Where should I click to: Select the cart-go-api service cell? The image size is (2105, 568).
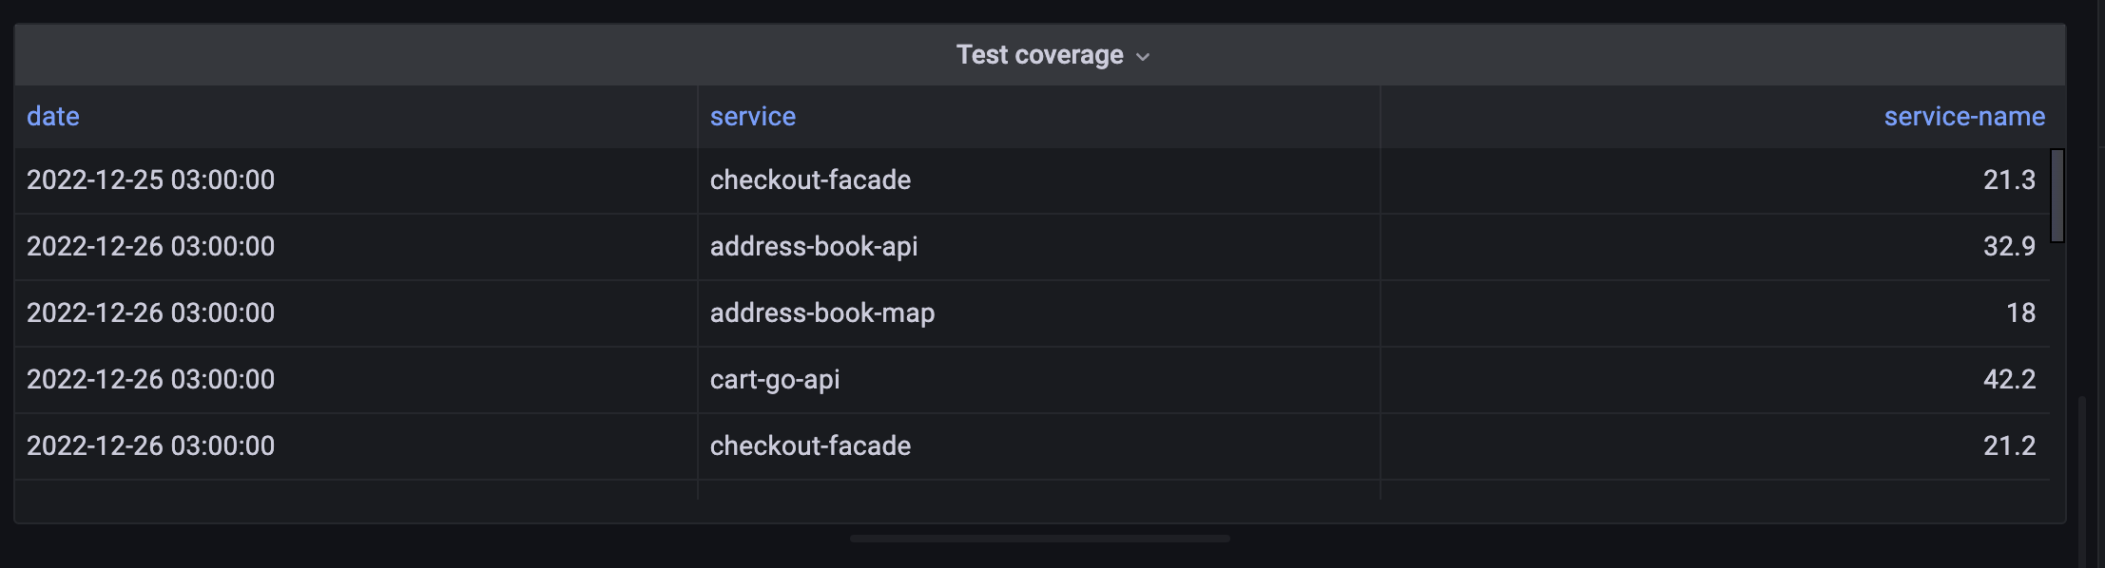(775, 379)
